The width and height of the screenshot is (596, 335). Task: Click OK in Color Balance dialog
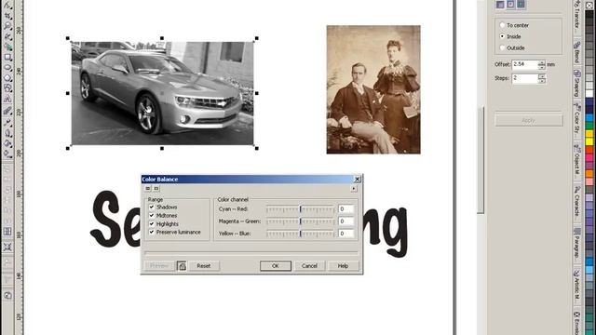point(276,266)
